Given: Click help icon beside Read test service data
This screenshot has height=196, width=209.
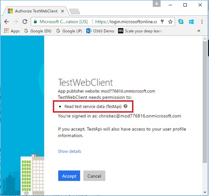Looking at the screenshot, I should pyautogui.click(x=126, y=106).
